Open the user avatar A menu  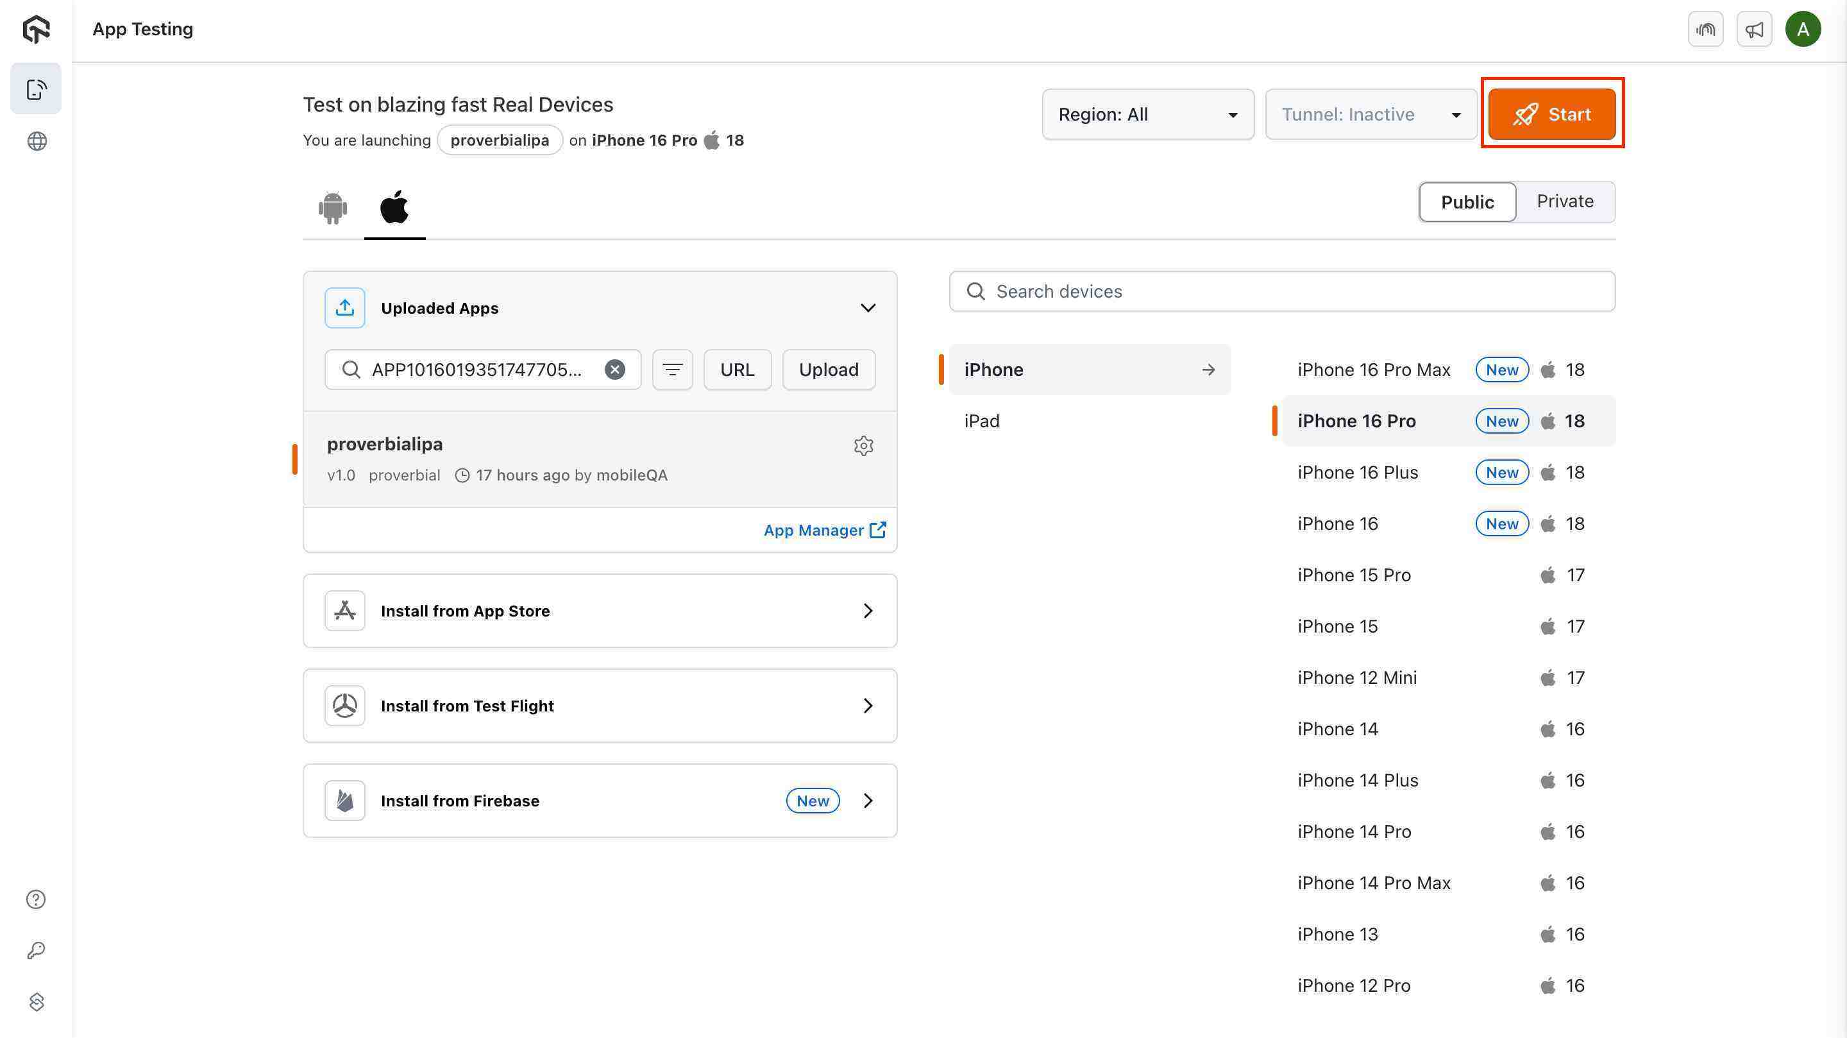click(1803, 30)
